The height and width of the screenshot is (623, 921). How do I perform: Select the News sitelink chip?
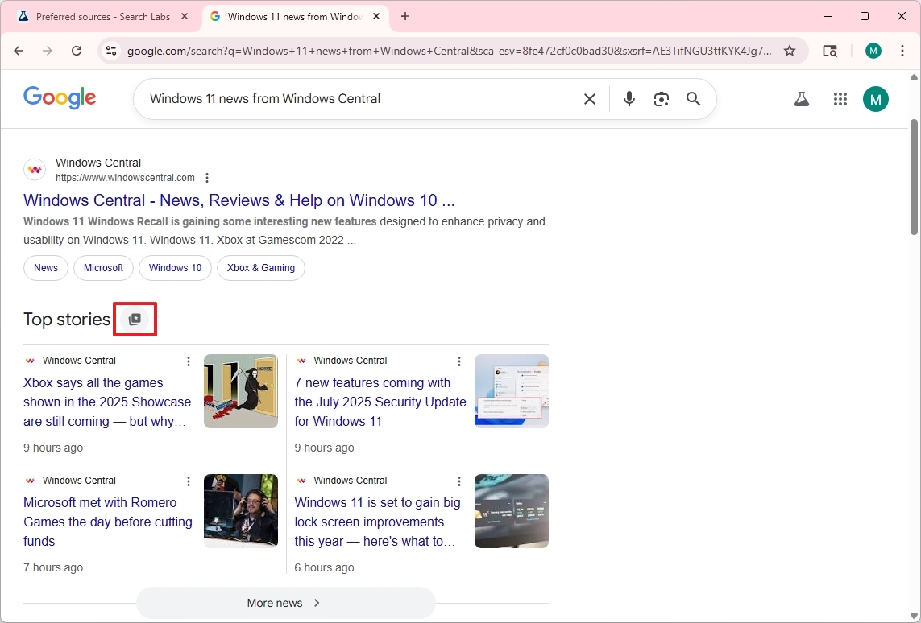(x=46, y=268)
